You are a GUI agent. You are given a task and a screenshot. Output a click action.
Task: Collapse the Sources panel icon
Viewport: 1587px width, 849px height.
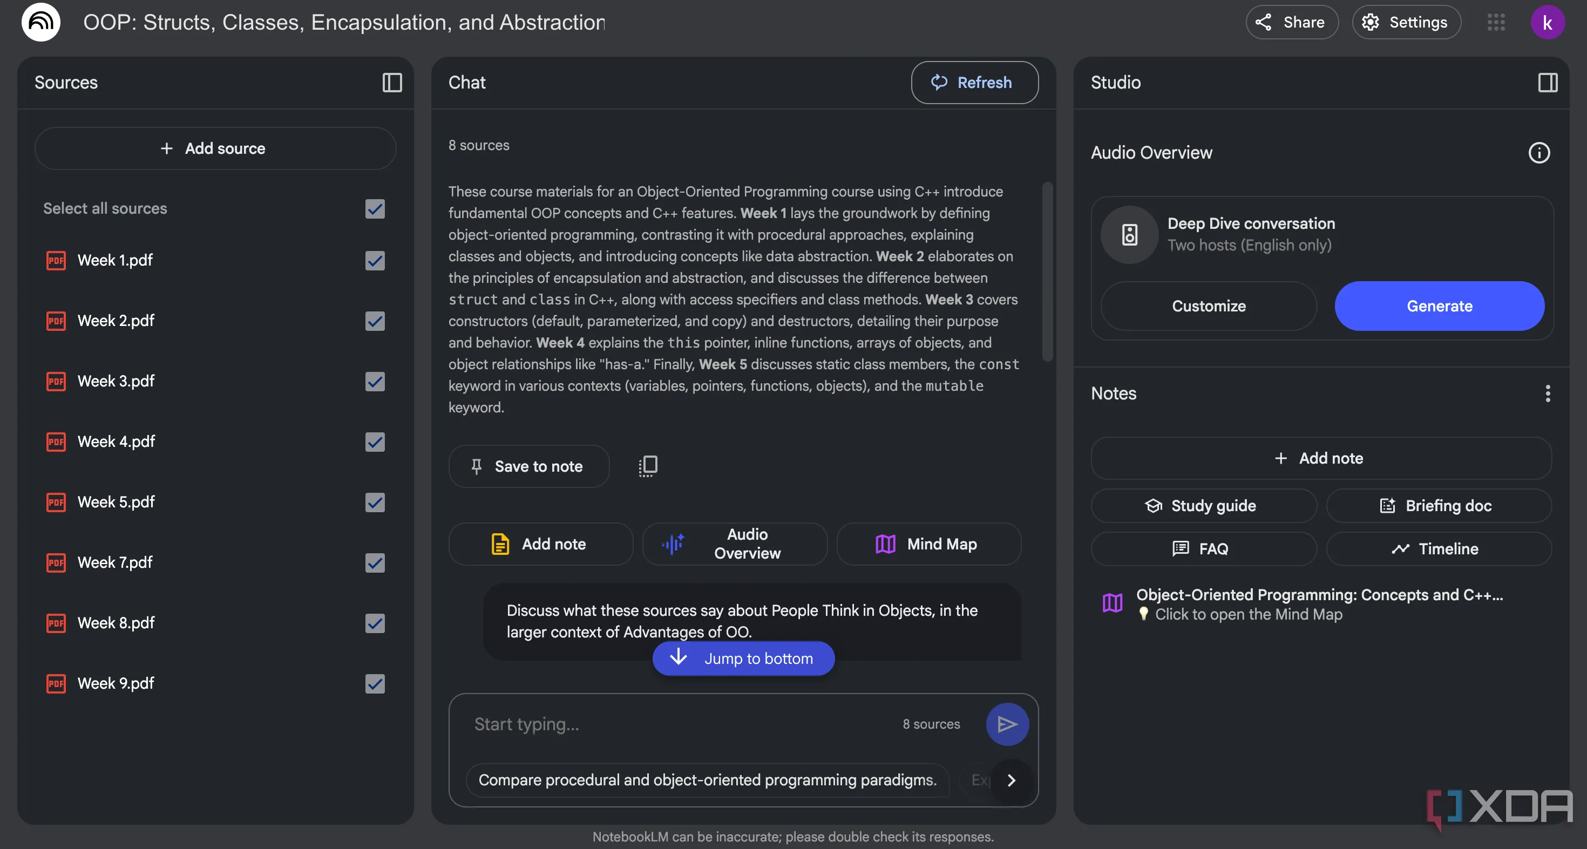392,83
